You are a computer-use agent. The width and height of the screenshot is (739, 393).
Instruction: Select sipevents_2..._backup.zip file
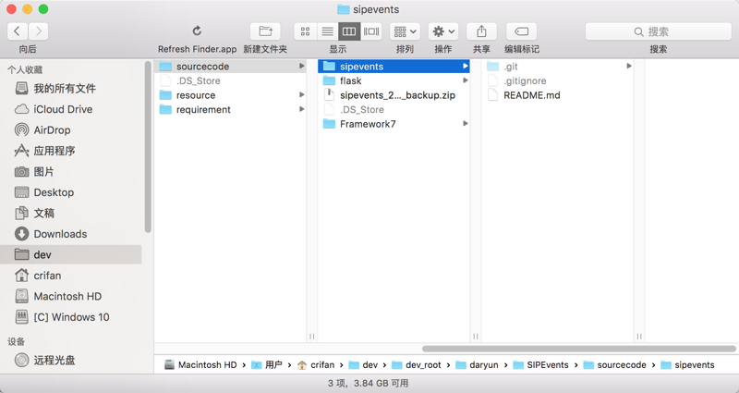(x=394, y=95)
